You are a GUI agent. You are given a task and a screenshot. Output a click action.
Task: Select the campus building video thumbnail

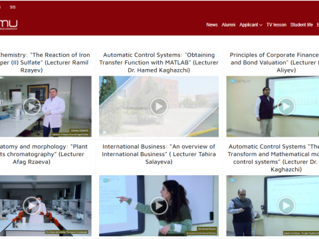click(159, 106)
